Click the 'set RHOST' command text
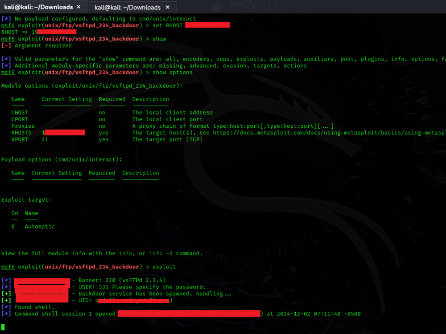The image size is (446, 334). tap(167, 25)
